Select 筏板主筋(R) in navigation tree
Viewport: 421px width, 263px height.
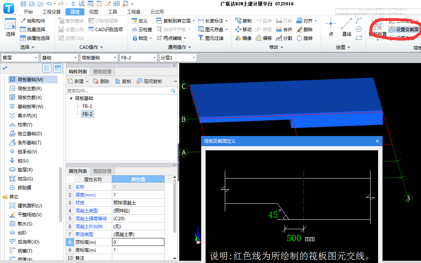pyautogui.click(x=29, y=88)
